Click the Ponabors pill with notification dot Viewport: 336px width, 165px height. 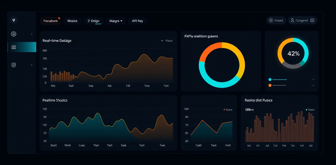click(50, 21)
